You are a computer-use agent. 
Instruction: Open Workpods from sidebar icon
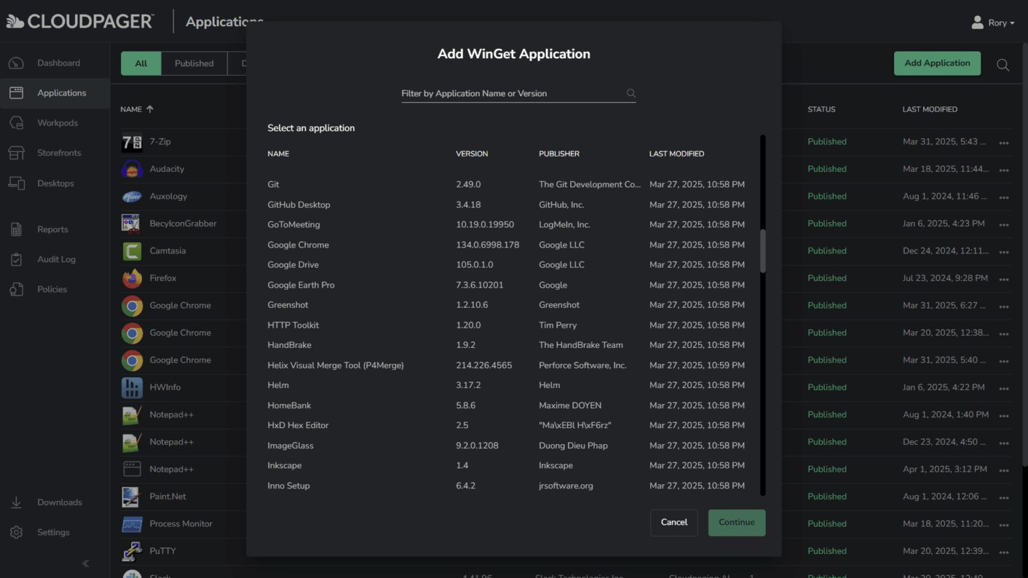pos(17,123)
